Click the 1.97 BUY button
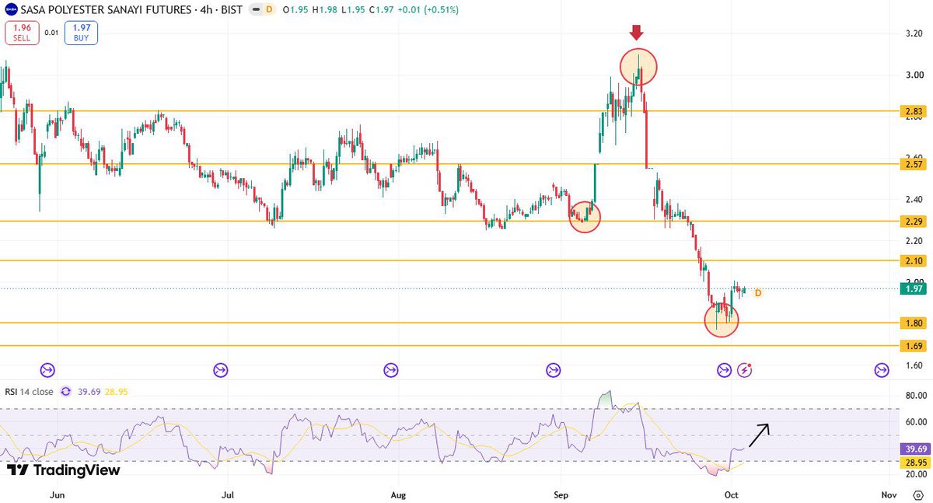Viewport: 933px width, 503px height. tap(81, 33)
